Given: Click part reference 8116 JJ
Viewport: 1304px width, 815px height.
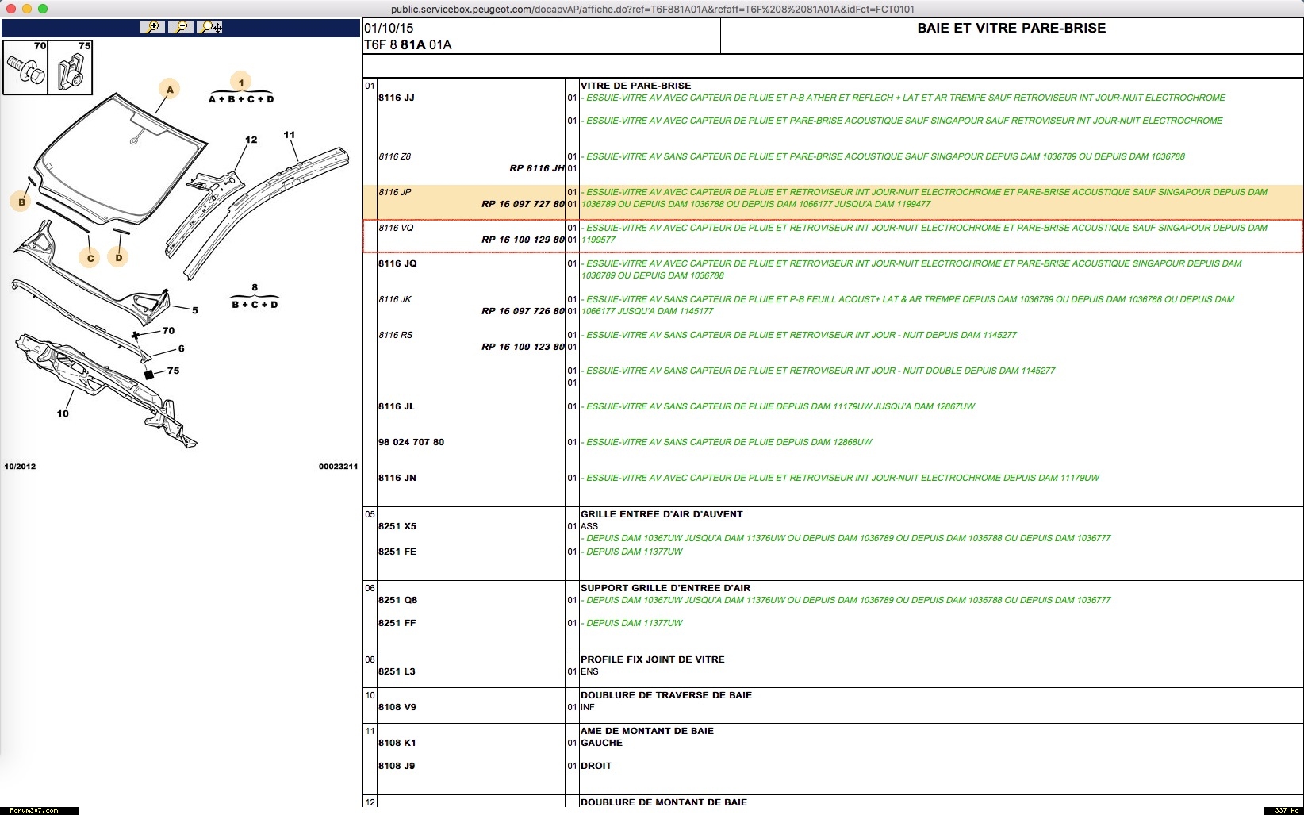Looking at the screenshot, I should tap(397, 98).
